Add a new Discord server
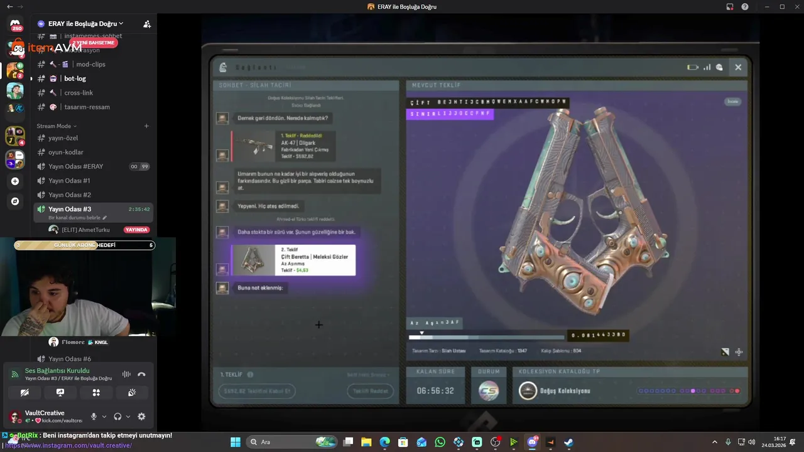Image resolution: width=804 pixels, height=452 pixels. pyautogui.click(x=15, y=181)
